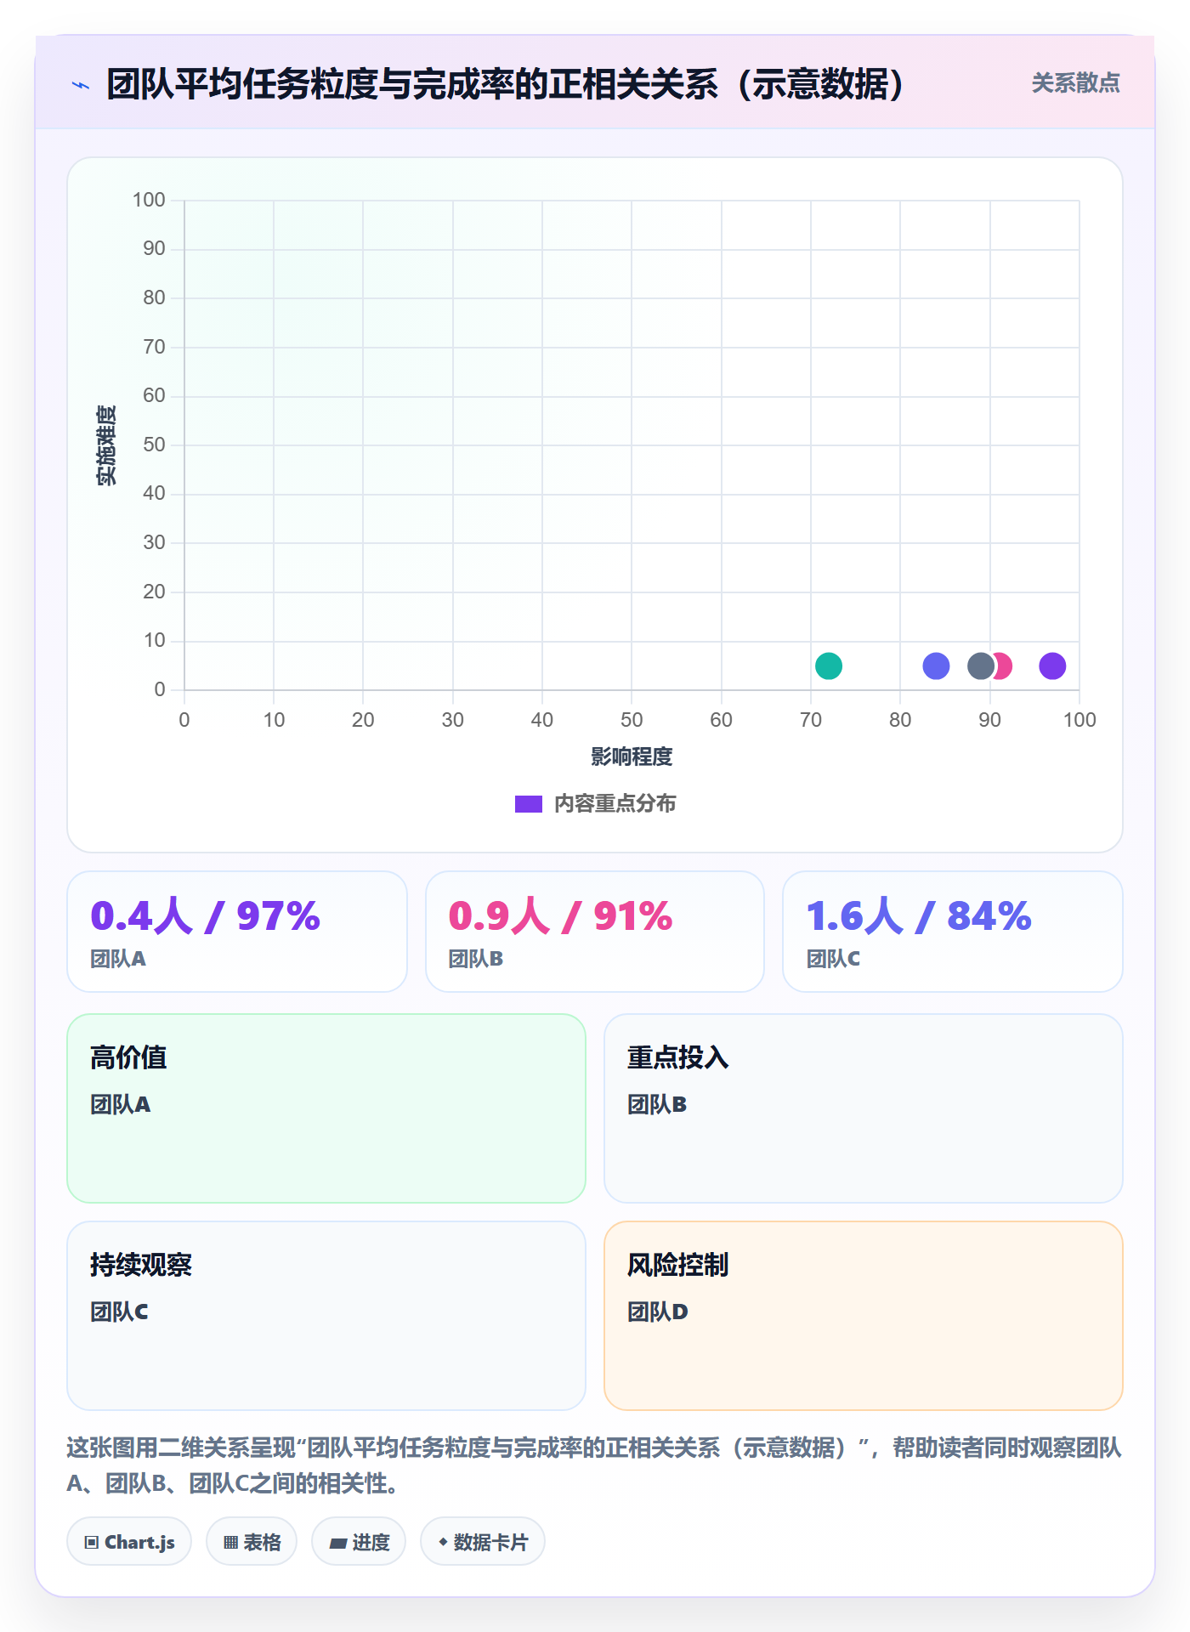Click the lightning bolt icon beside the title

pos(81,85)
